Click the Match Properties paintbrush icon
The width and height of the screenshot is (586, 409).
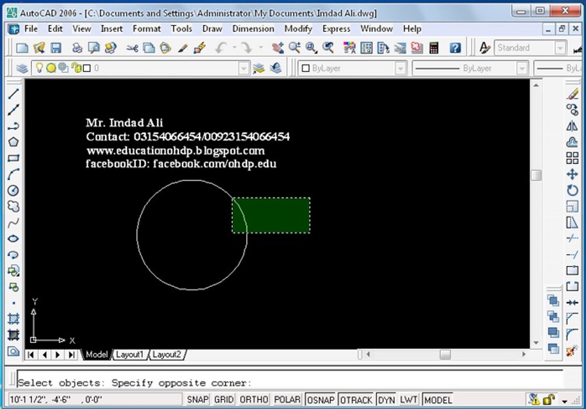[183, 48]
